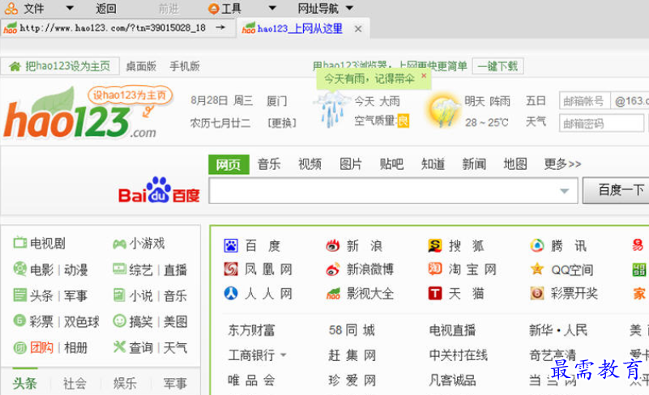Click the 彩票开奖 lottery icon
Screen dimensions: 649x395
537,293
